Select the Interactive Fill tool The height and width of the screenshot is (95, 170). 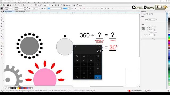2,55
